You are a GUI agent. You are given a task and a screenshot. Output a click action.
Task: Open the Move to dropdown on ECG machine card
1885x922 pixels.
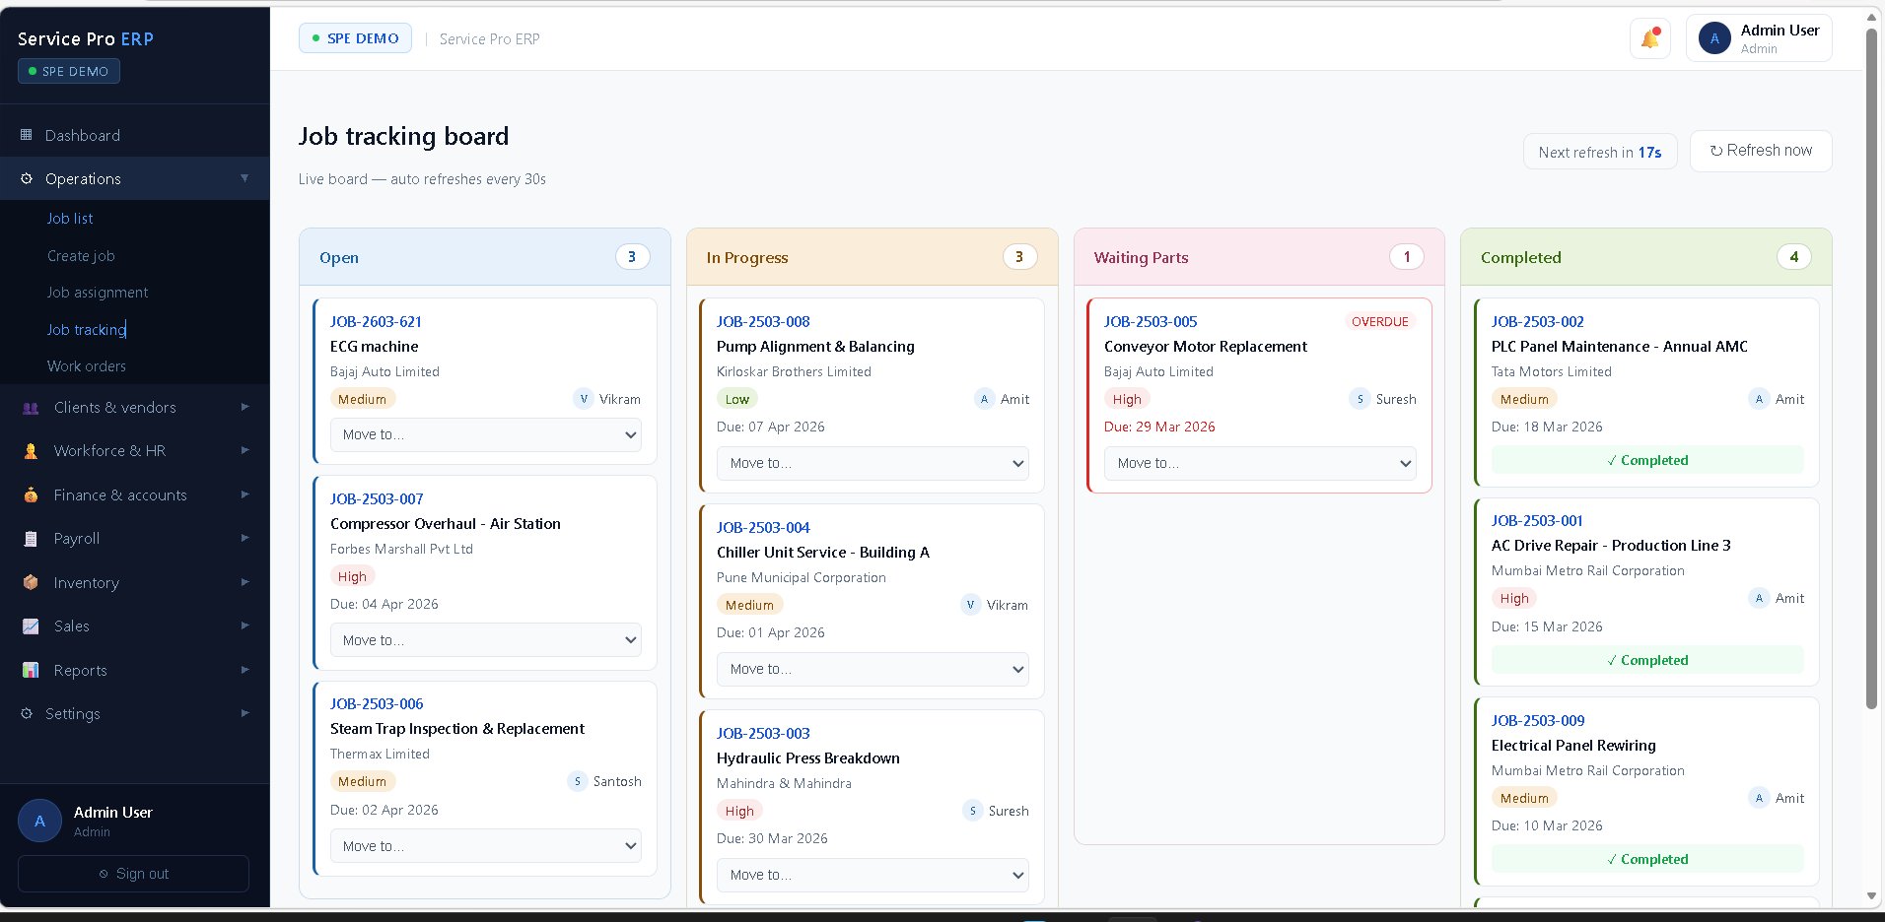[x=485, y=434]
